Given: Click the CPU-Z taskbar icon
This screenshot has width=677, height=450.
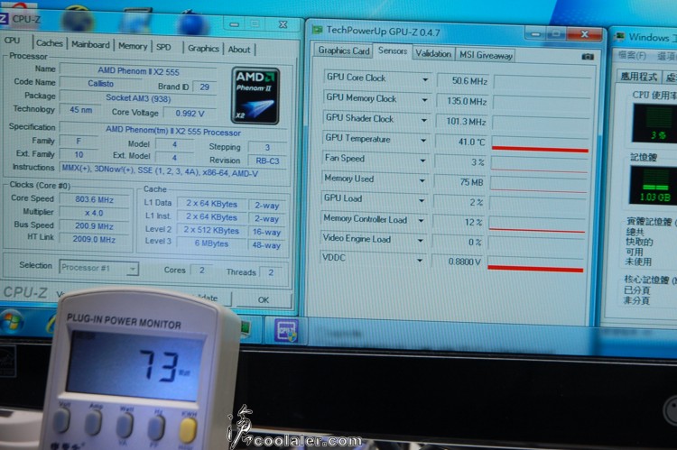Looking at the screenshot, I should click(286, 330).
